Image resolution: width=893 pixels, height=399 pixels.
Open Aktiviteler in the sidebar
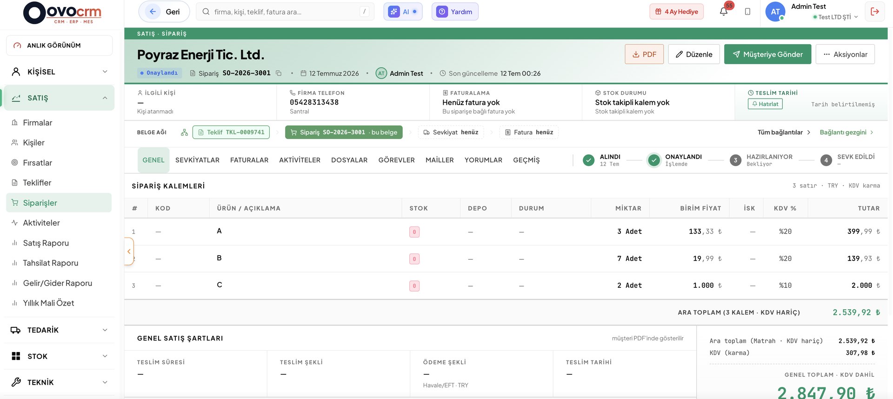59,223
